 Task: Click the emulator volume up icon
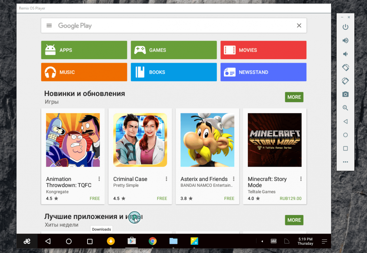click(345, 40)
